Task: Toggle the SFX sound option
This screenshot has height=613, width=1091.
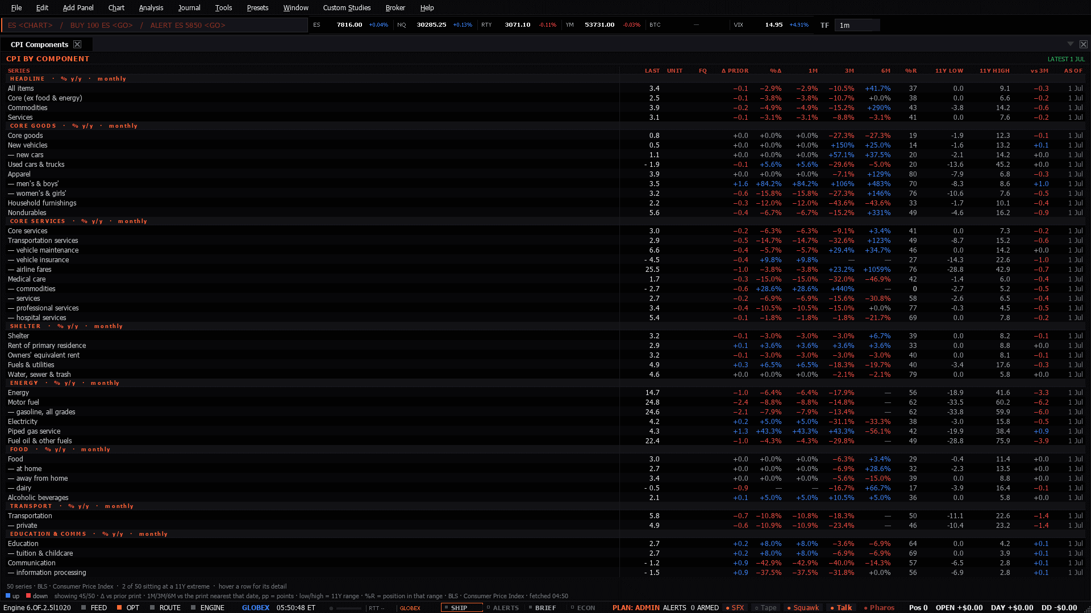Action: point(735,607)
